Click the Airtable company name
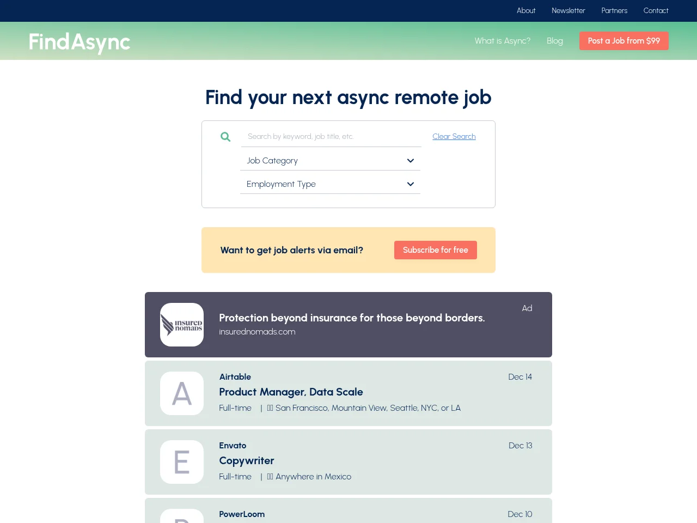697x523 pixels. click(x=235, y=377)
